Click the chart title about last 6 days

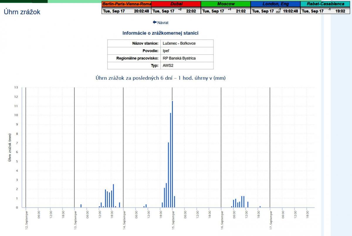[160, 78]
